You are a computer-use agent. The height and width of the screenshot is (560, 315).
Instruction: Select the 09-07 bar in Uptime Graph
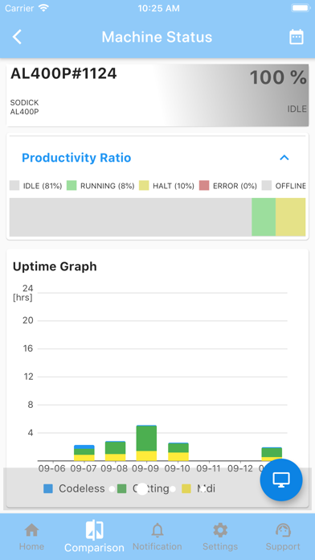click(84, 453)
